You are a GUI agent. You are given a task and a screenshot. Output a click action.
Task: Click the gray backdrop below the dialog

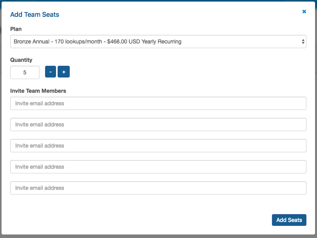pyautogui.click(x=158, y=236)
